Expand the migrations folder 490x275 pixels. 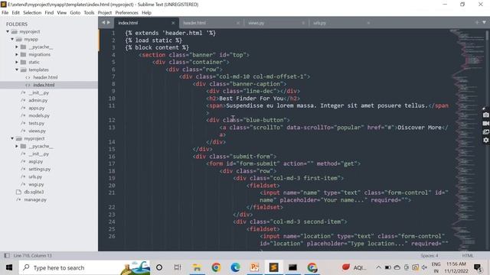coord(17,54)
